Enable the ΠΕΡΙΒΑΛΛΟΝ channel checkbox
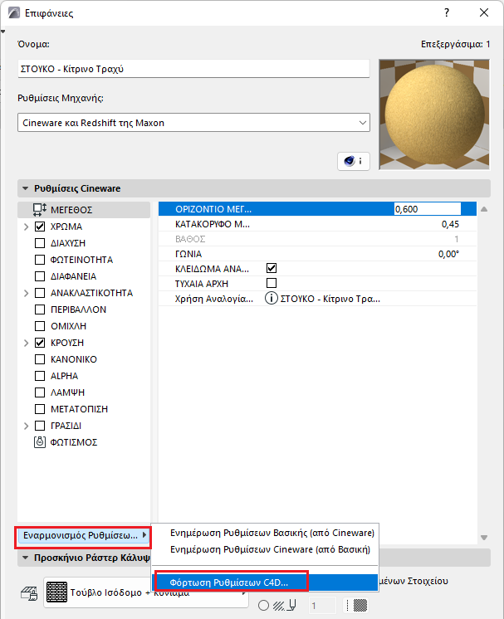The image size is (504, 619). pos(40,309)
